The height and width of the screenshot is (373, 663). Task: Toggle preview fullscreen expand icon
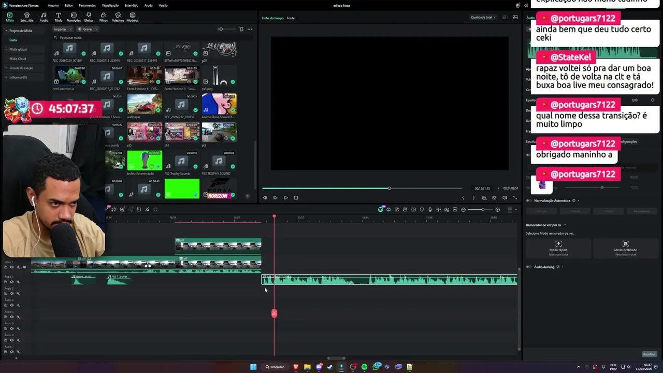tap(515, 197)
